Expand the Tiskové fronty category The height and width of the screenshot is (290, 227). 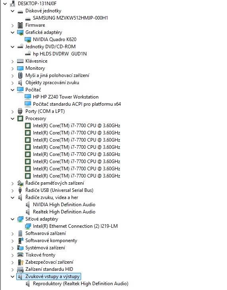[12, 255]
